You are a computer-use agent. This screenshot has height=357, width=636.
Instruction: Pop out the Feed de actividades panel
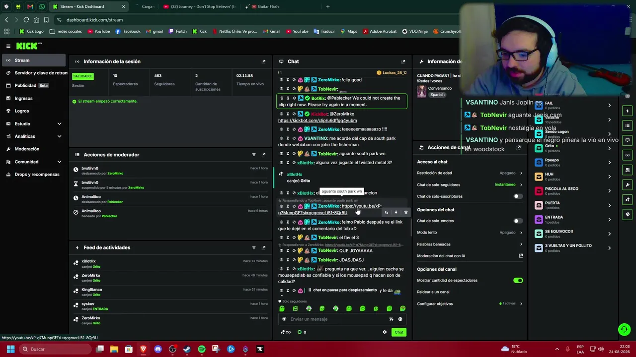point(263,248)
